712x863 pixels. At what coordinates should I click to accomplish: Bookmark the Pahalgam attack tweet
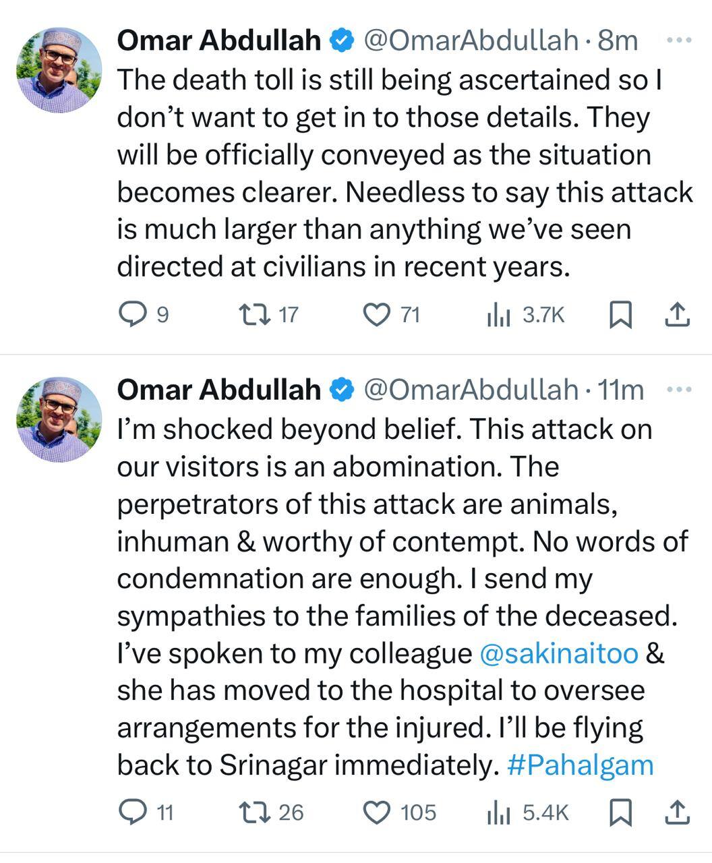(x=620, y=812)
